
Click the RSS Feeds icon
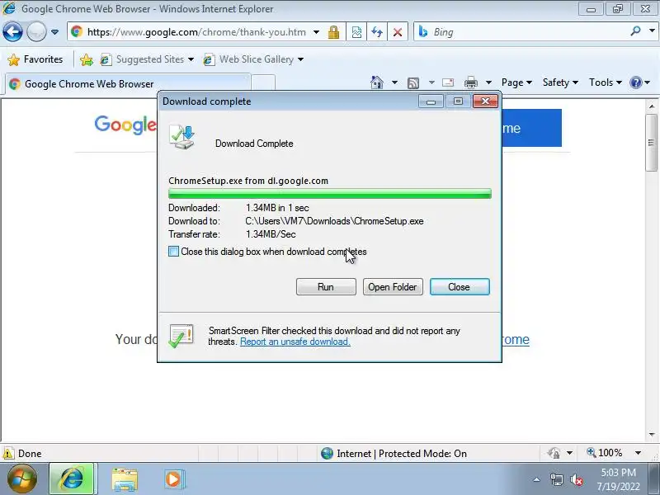(413, 83)
